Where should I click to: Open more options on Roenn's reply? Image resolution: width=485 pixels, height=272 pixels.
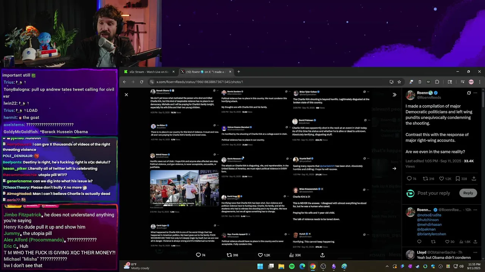[476, 210]
